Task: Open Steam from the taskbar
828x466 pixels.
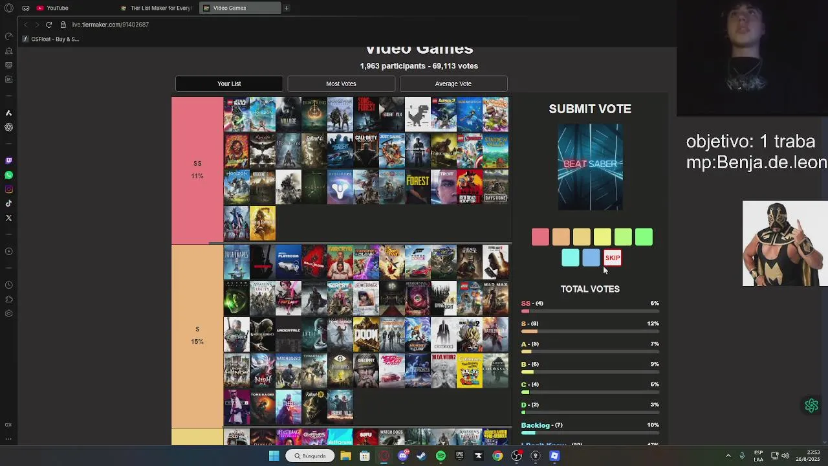Action: coord(421,456)
